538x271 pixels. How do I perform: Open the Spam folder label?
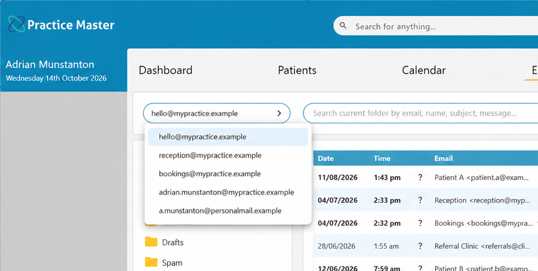pos(172,263)
